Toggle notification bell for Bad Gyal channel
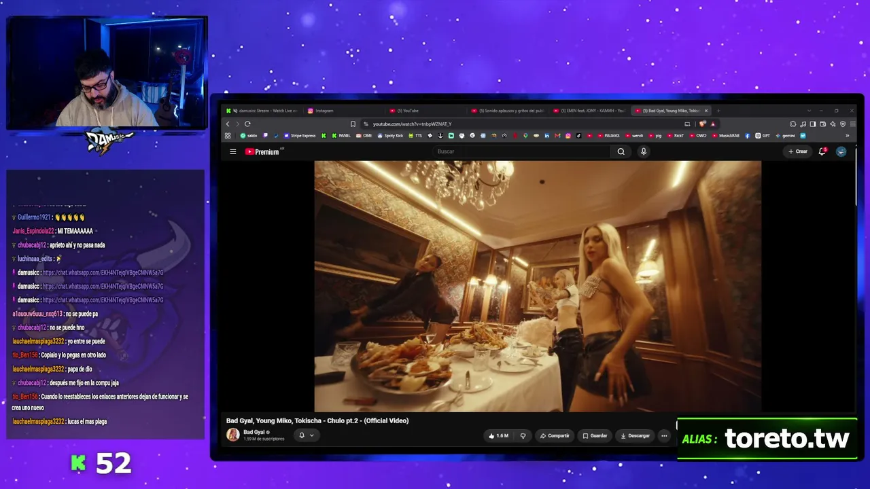This screenshot has height=489, width=870. pyautogui.click(x=307, y=436)
